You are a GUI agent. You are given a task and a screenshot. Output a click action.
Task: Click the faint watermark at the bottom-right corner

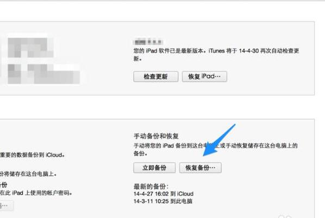[285, 216]
